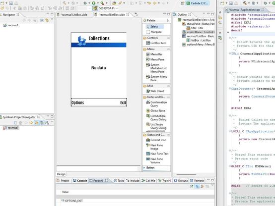Viewport: 275px width, 206px height.
Task: Click Collections title in phone preview
Action: pyautogui.click(x=99, y=38)
